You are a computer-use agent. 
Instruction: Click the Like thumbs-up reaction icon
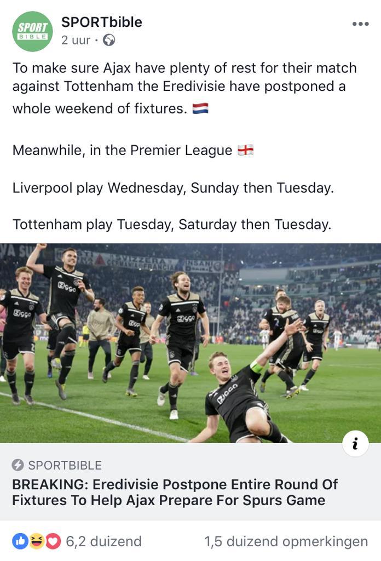tap(20, 541)
